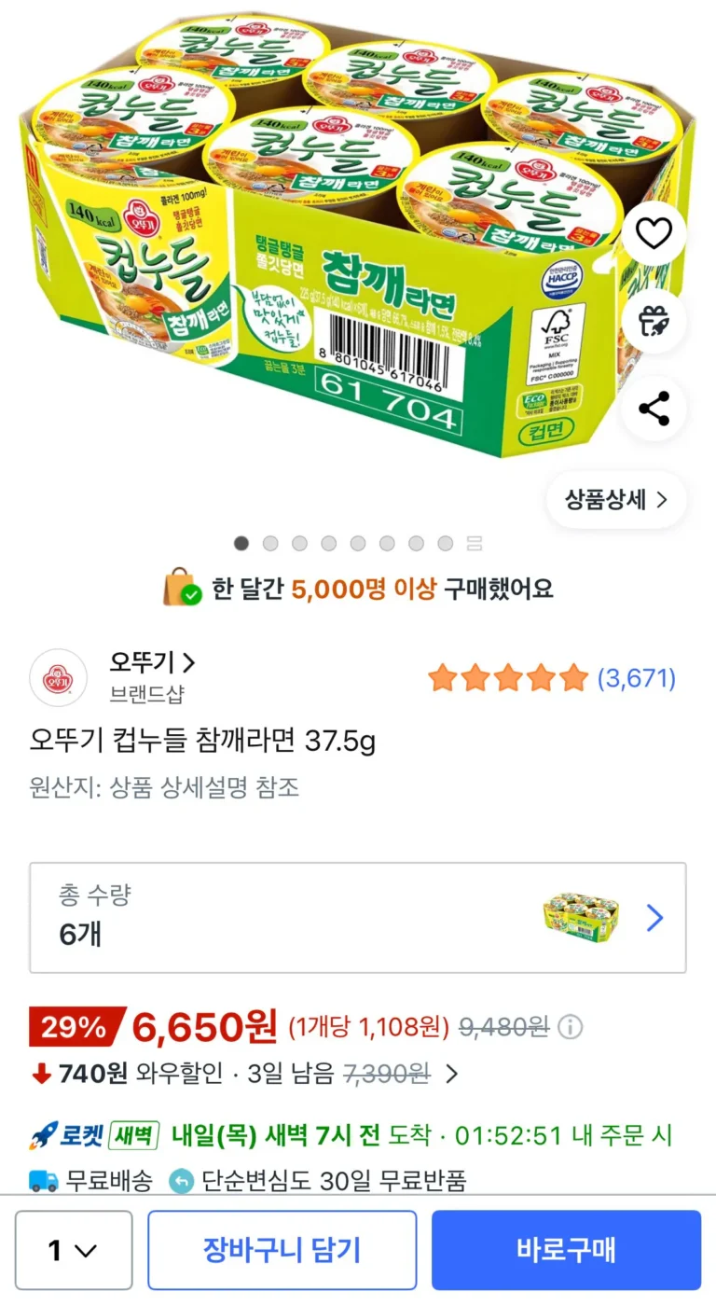Click the 장바구니 담기 button
The image size is (716, 1305).
click(x=282, y=1250)
